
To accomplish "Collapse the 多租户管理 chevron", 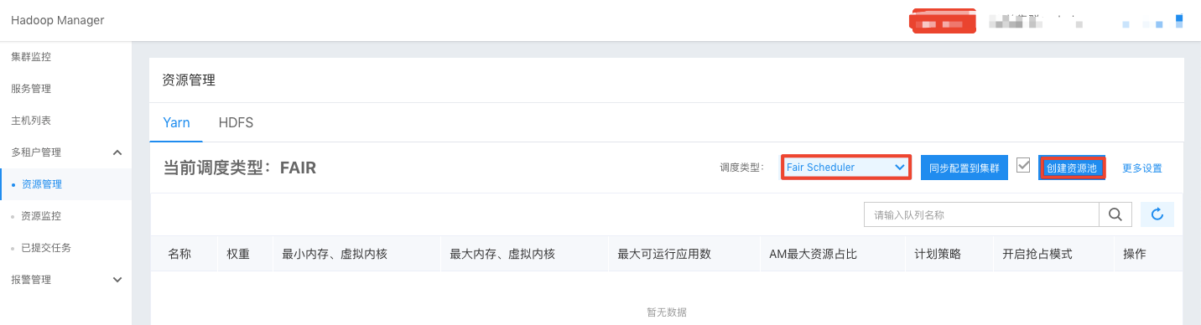I will [117, 152].
